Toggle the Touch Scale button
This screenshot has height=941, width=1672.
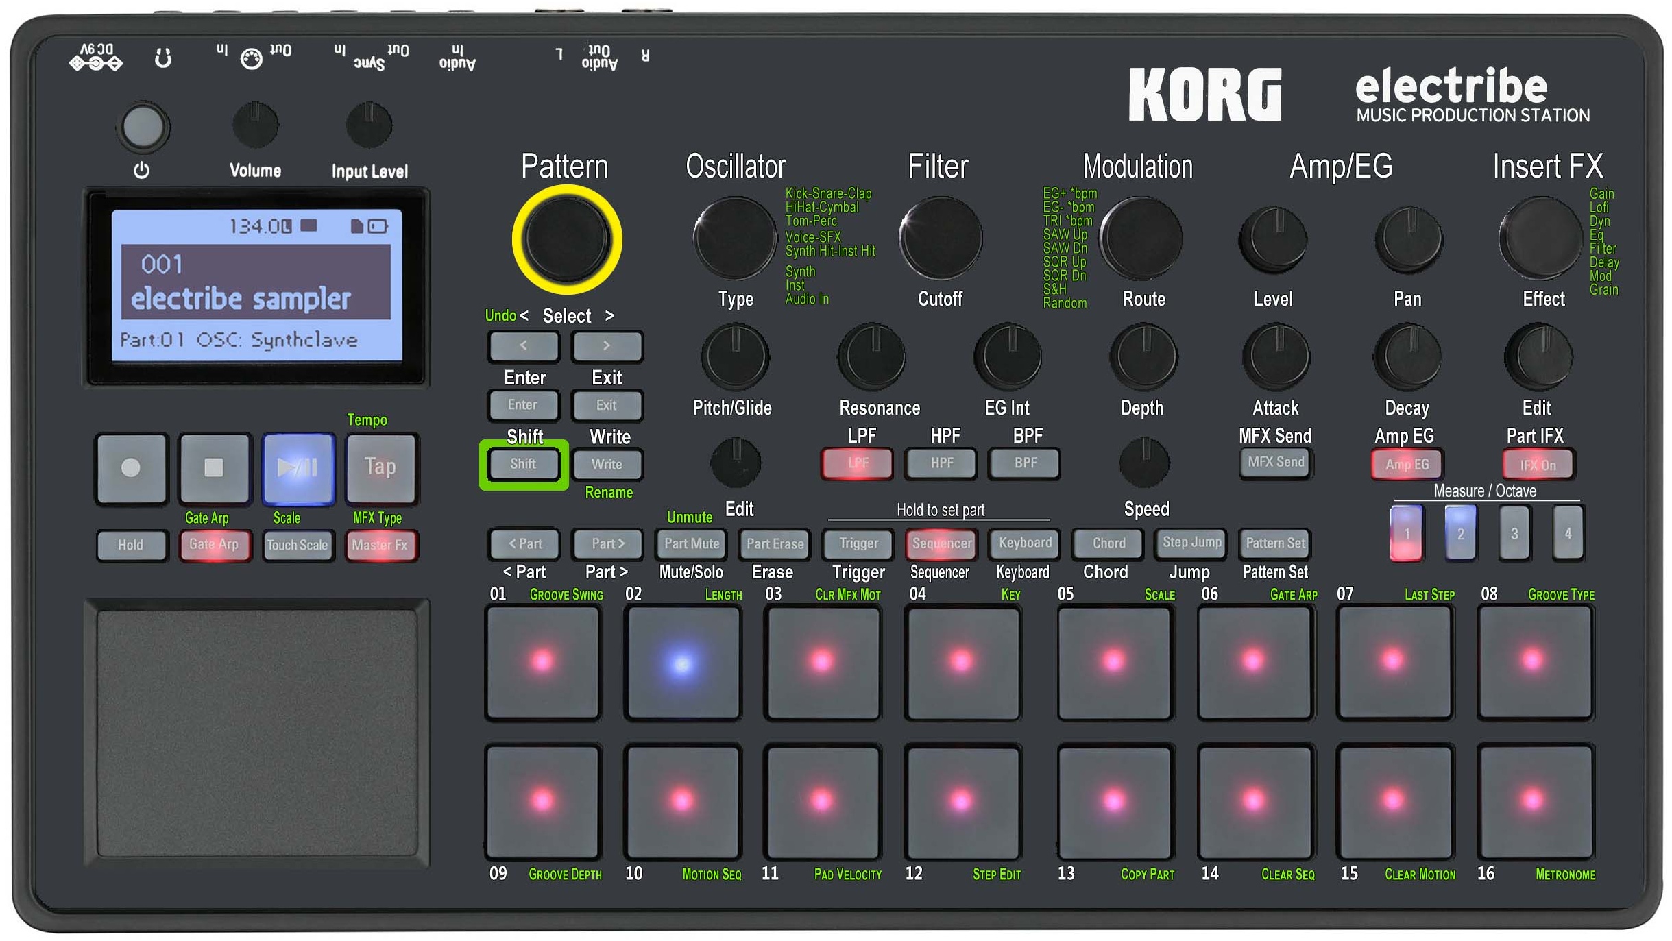(x=298, y=546)
